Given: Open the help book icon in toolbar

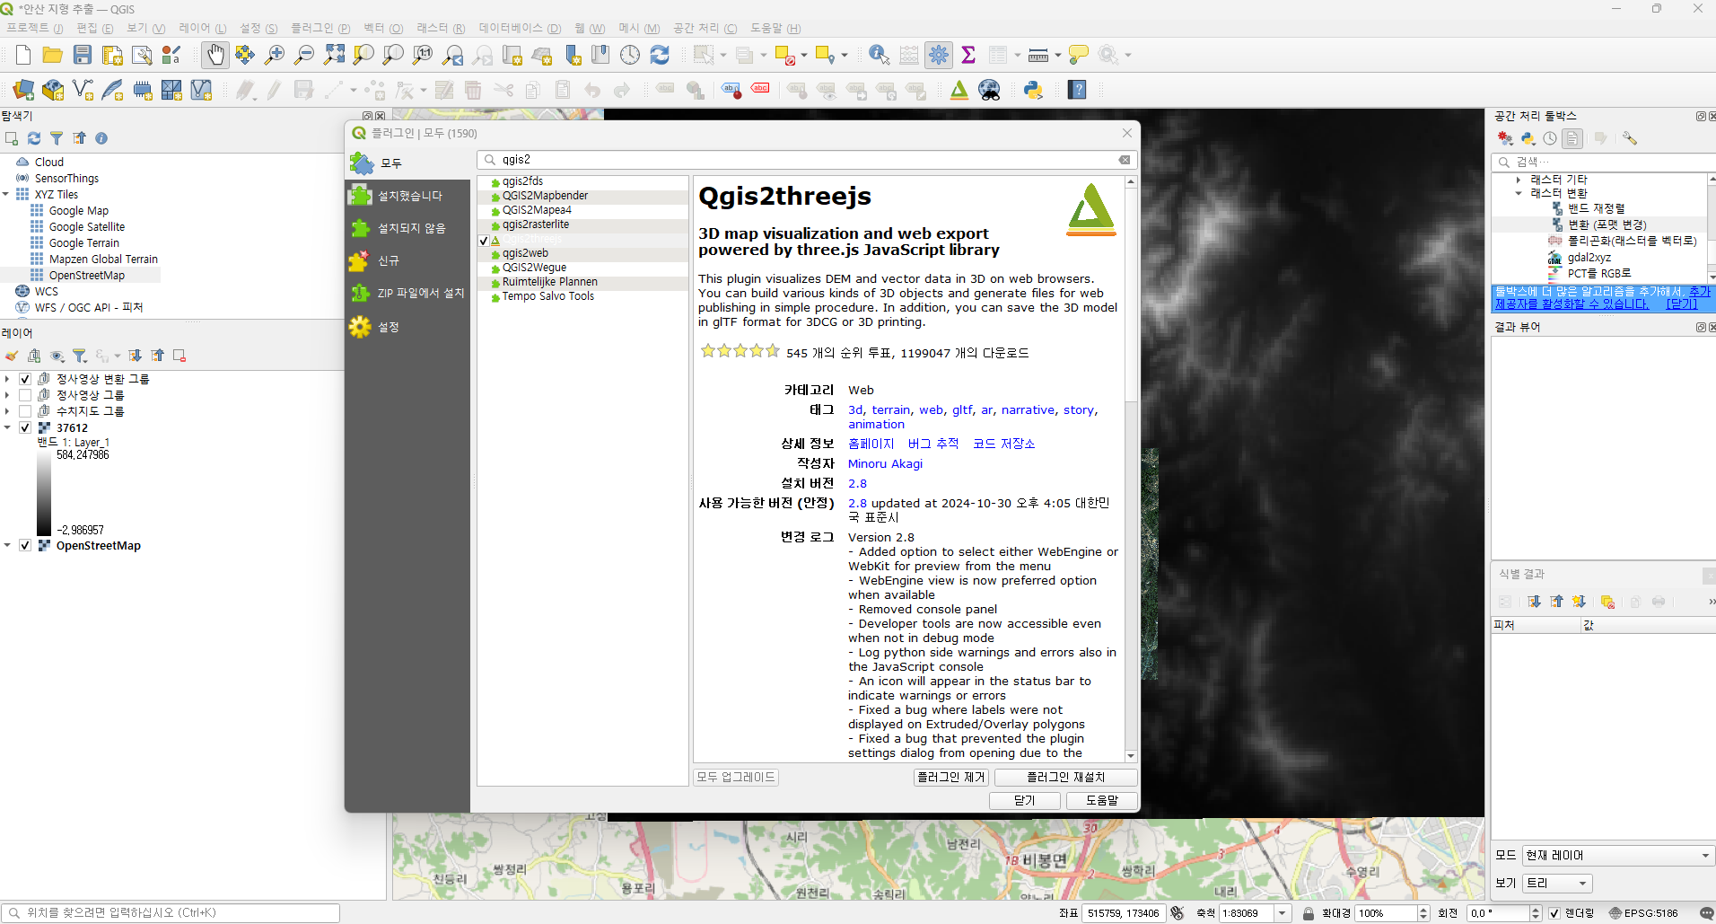Looking at the screenshot, I should click(1077, 90).
